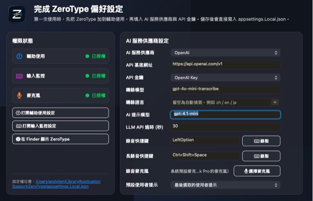
Task: Click the LLM API 逾時 field showing 30
Action: click(x=225, y=126)
